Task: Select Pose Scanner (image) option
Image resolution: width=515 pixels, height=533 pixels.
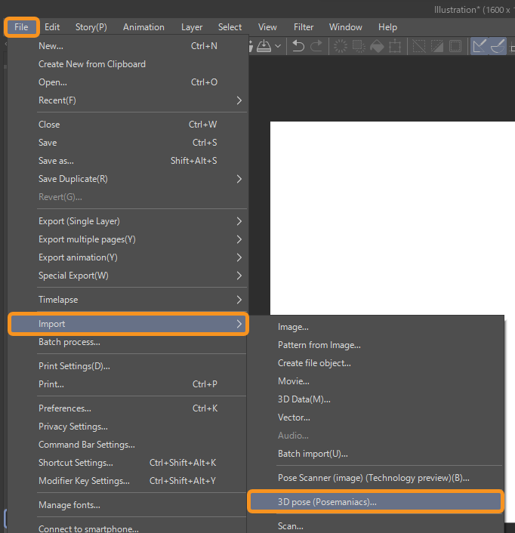Action: [376, 478]
